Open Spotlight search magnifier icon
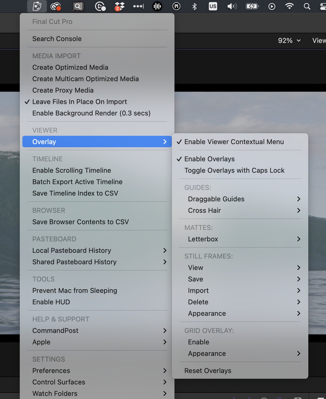This screenshot has height=399, width=326. [307, 6]
